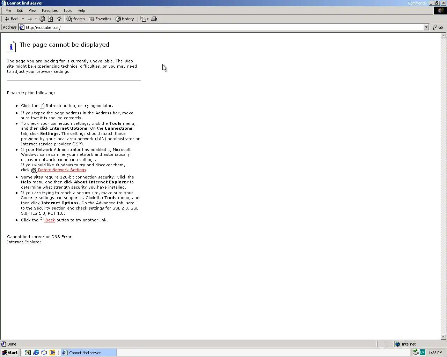Launch Windows Media Player quick launch icon

pos(52,353)
